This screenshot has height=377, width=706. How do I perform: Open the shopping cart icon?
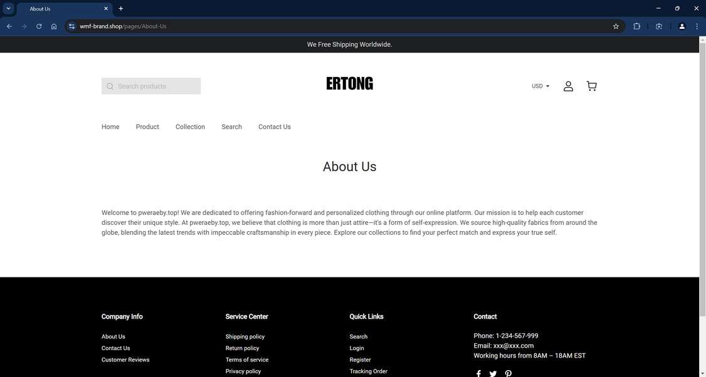592,86
